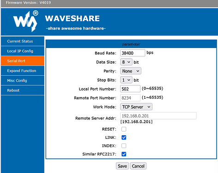Open the Misc Config page

23,81
